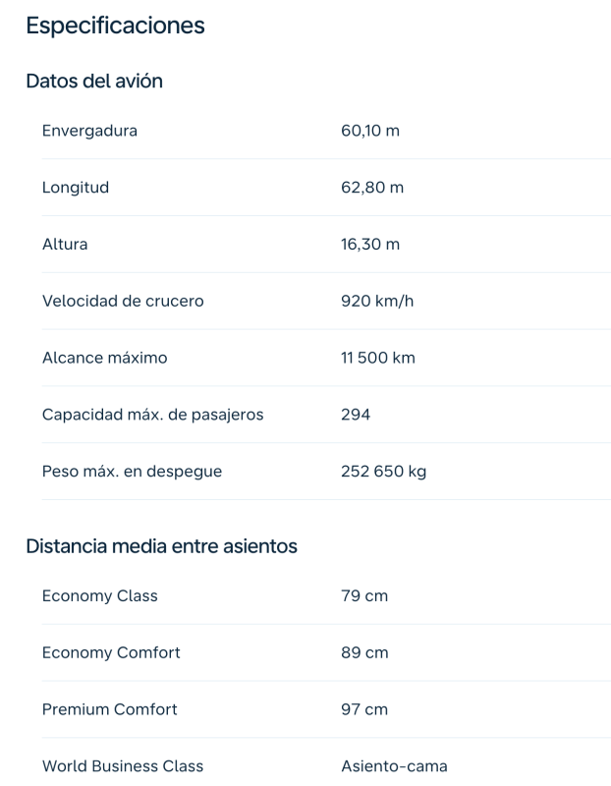This screenshot has height=786, width=611.
Task: Click the Longitud label
Action: [x=76, y=188]
